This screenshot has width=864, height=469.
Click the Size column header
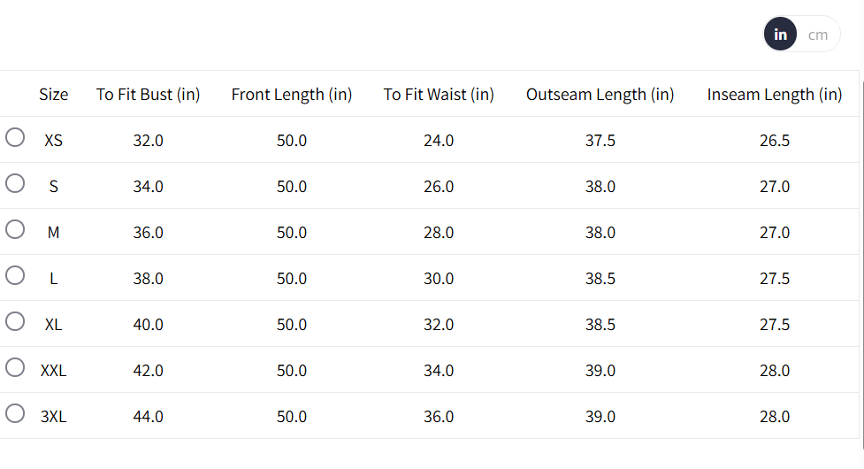[53, 95]
